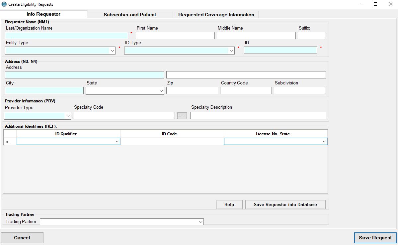Click the City input field
This screenshot has width=398, height=245.
pos(44,90)
